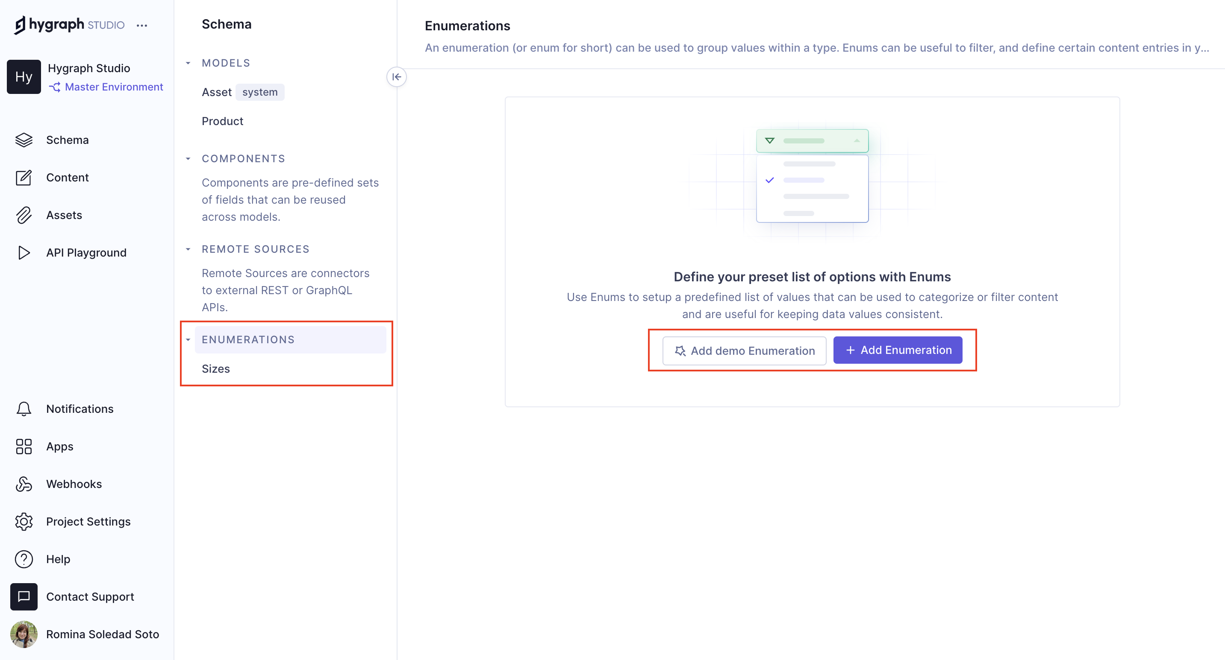Image resolution: width=1225 pixels, height=660 pixels.
Task: Open the Webhooks icon
Action: click(24, 484)
